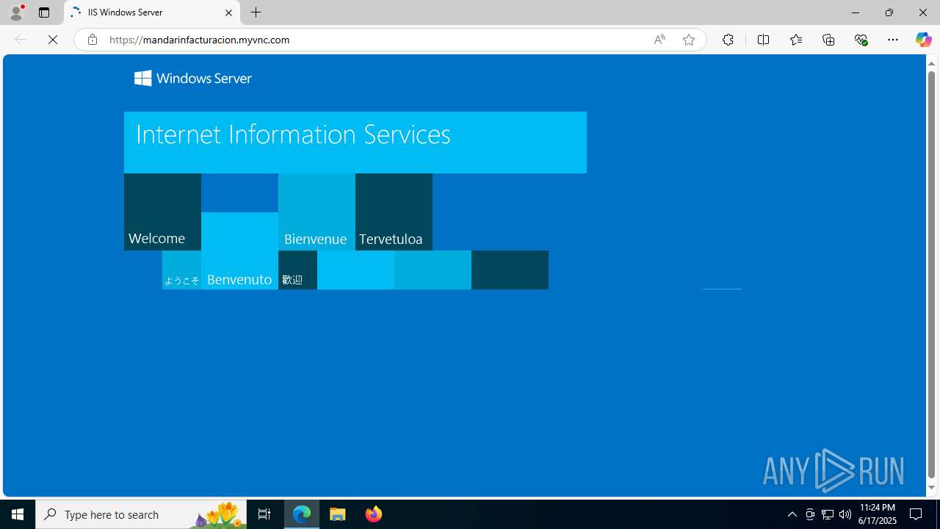Open the notification center icon
This screenshot has width=940, height=529.
coord(916,514)
